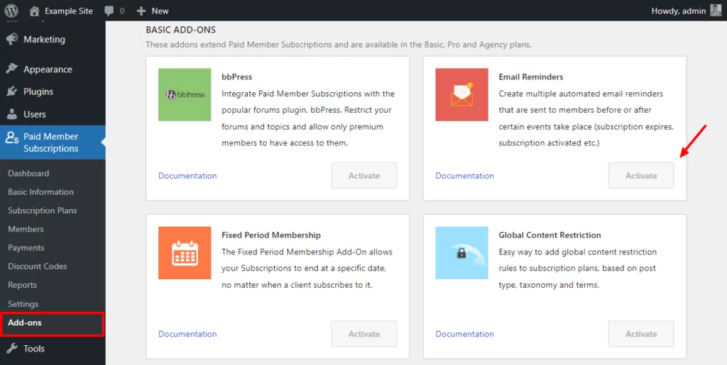This screenshot has height=365, width=727.
Task: Click the Global Content Restriction lock image
Action: 461,252
